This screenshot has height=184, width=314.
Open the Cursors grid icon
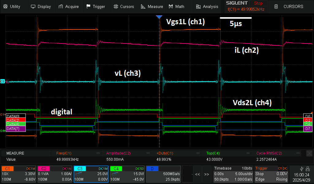[116, 6]
